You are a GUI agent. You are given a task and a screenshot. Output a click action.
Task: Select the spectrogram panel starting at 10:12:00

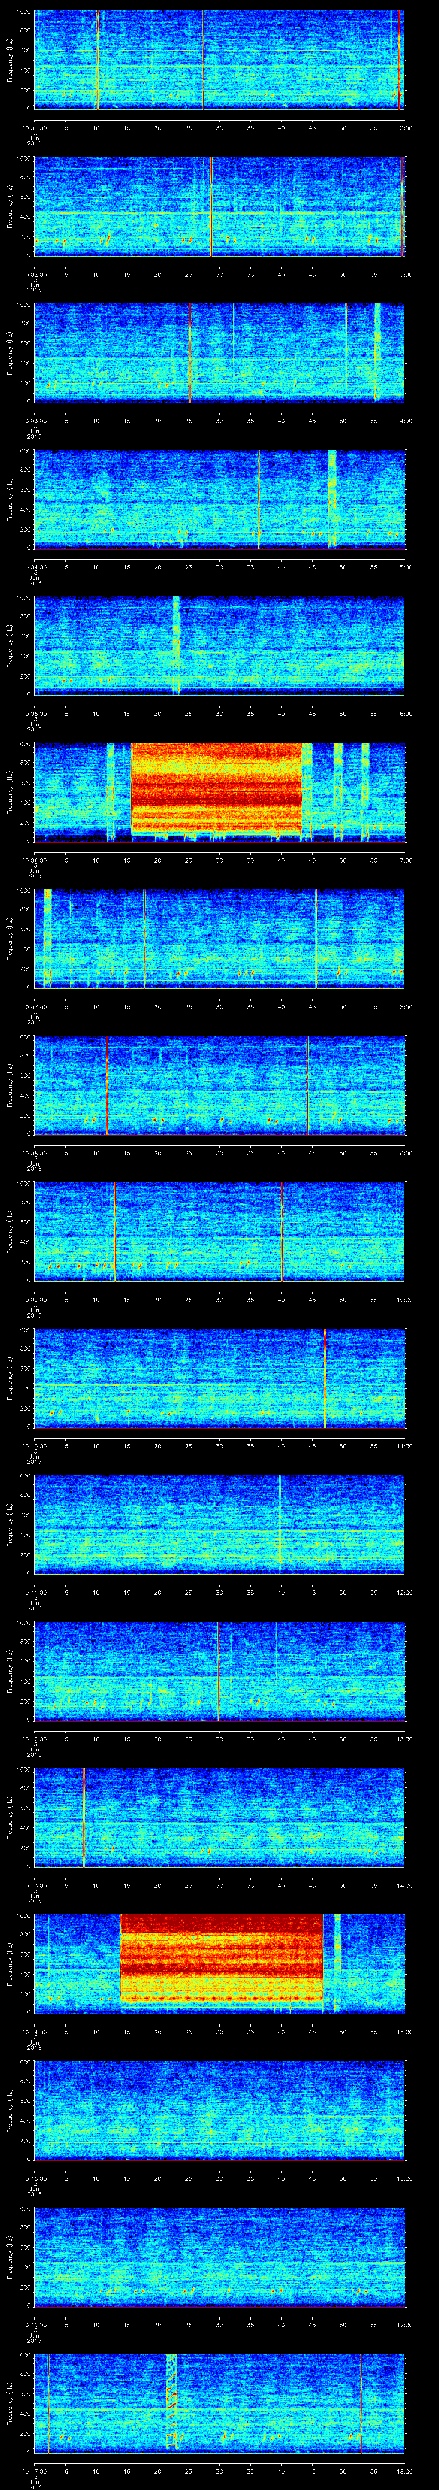[x=220, y=1671]
